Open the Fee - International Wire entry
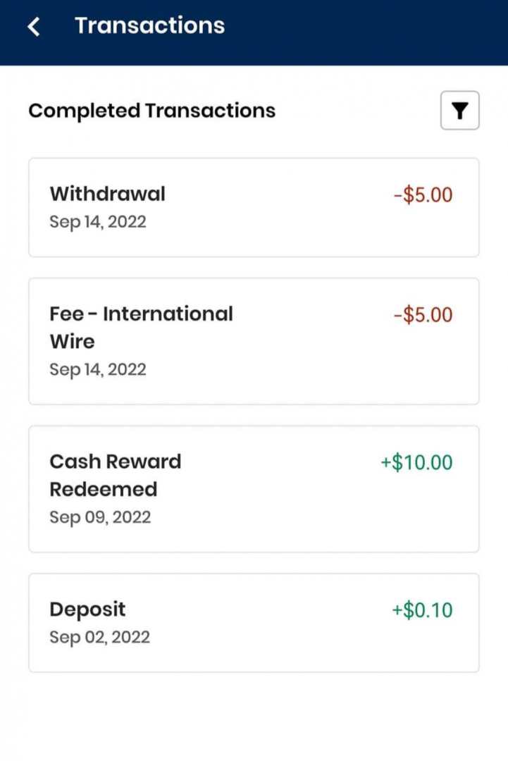The height and width of the screenshot is (761, 508). 254,341
